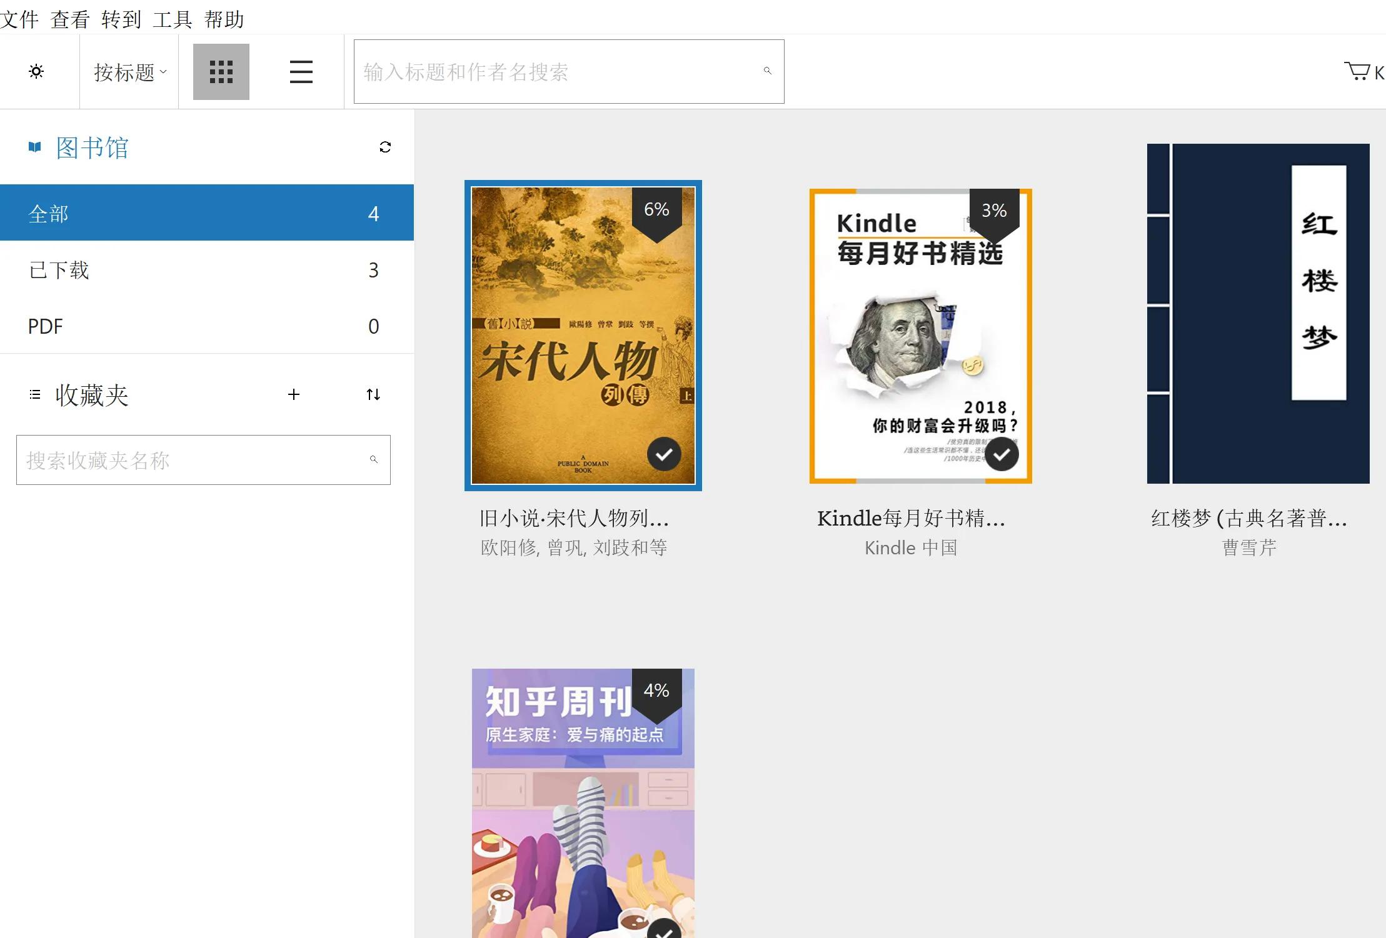Click the magnifier in collection search box
Image resolution: width=1386 pixels, height=938 pixels.
coord(374,460)
